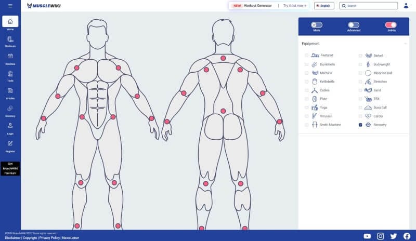The image size is (416, 241).
Task: Open Login in the sidebar
Action: click(10, 129)
